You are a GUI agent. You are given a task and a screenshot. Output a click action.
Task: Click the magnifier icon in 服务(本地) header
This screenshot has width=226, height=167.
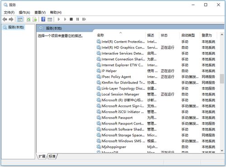[41, 28]
